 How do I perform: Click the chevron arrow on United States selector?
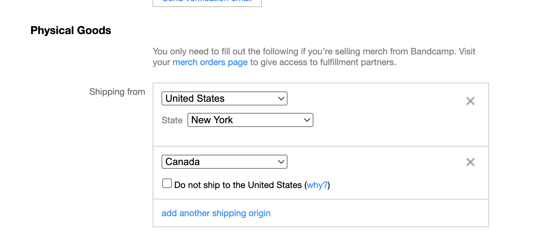281,98
